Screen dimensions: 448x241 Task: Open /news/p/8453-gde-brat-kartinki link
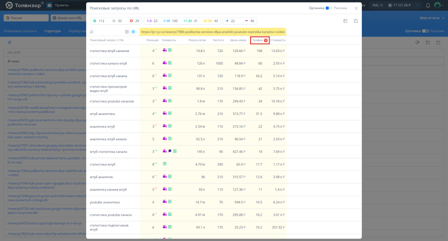47,122
